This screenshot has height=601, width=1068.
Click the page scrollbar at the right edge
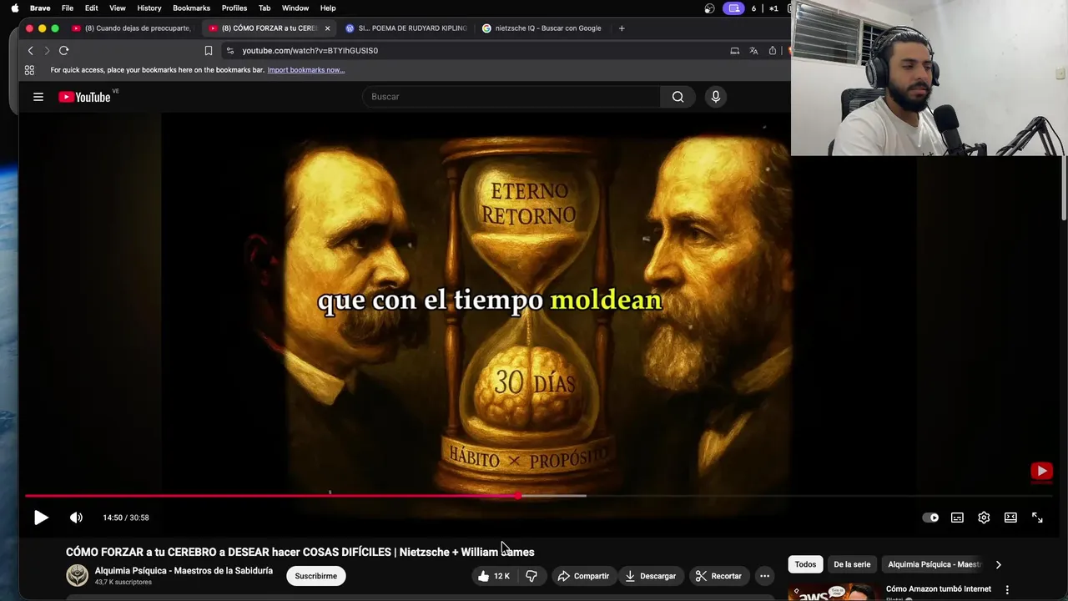coord(1063,189)
